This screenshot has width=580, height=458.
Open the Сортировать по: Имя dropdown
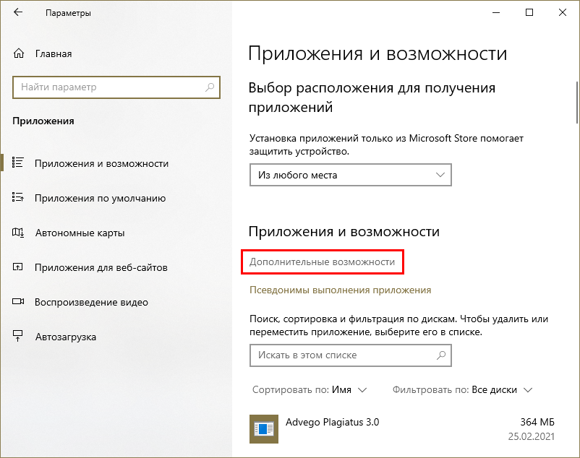(x=310, y=389)
